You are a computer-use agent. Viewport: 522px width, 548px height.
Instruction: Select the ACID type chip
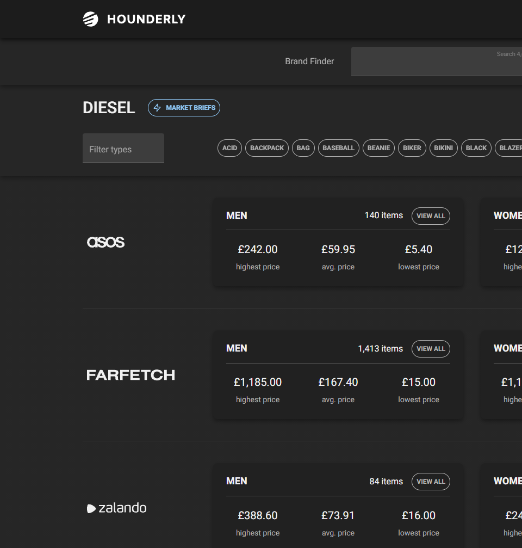click(x=230, y=148)
